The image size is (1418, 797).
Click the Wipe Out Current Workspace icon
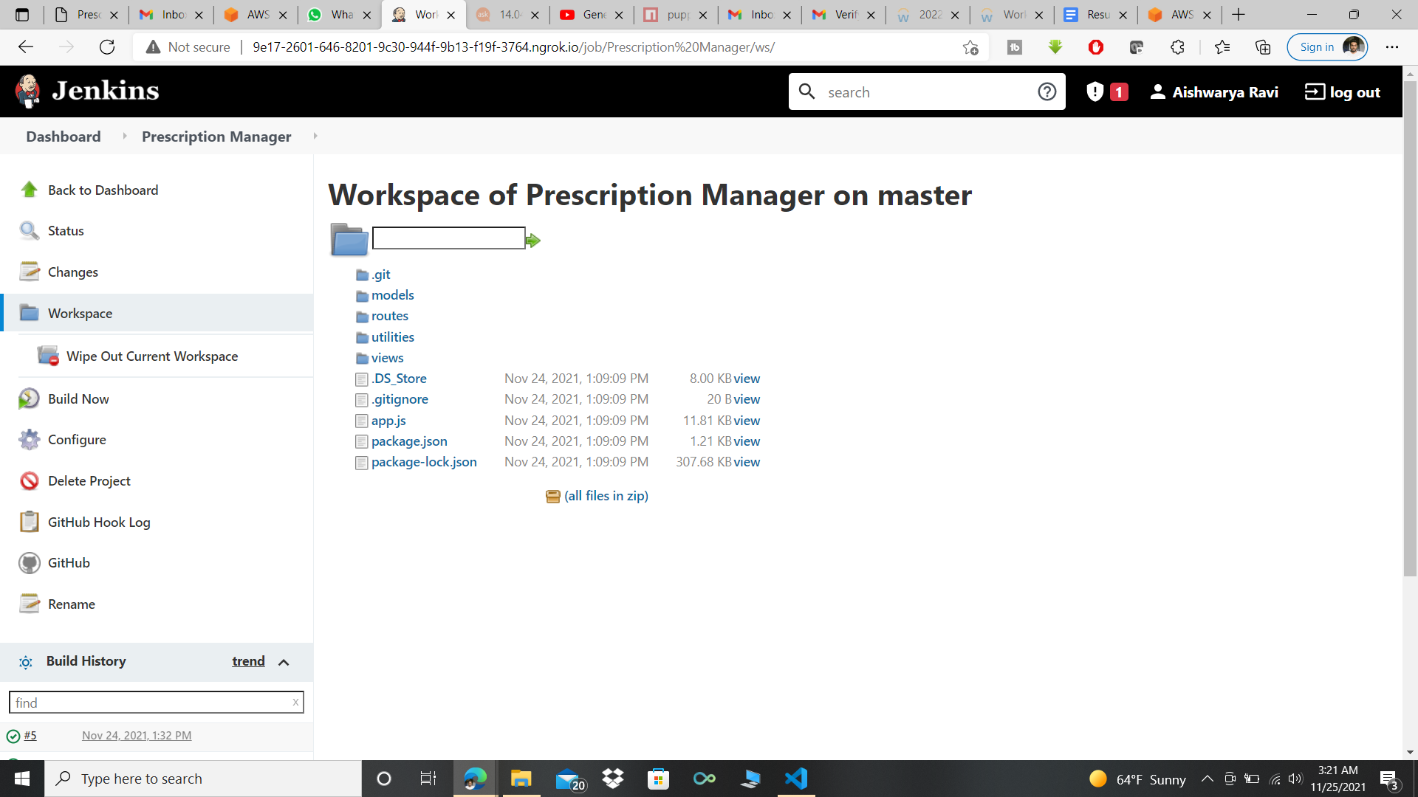point(48,356)
